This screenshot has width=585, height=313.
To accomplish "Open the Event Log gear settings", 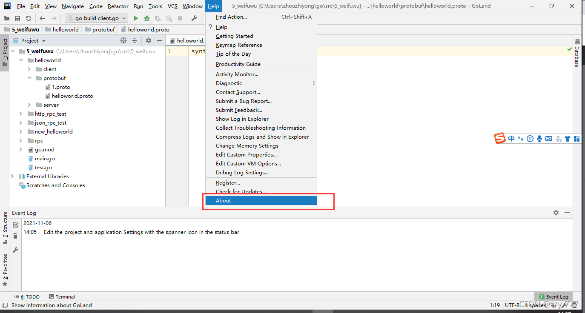I will tap(556, 213).
